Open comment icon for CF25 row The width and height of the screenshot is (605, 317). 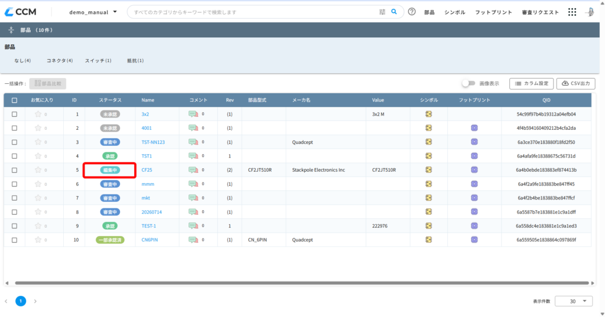[193, 170]
